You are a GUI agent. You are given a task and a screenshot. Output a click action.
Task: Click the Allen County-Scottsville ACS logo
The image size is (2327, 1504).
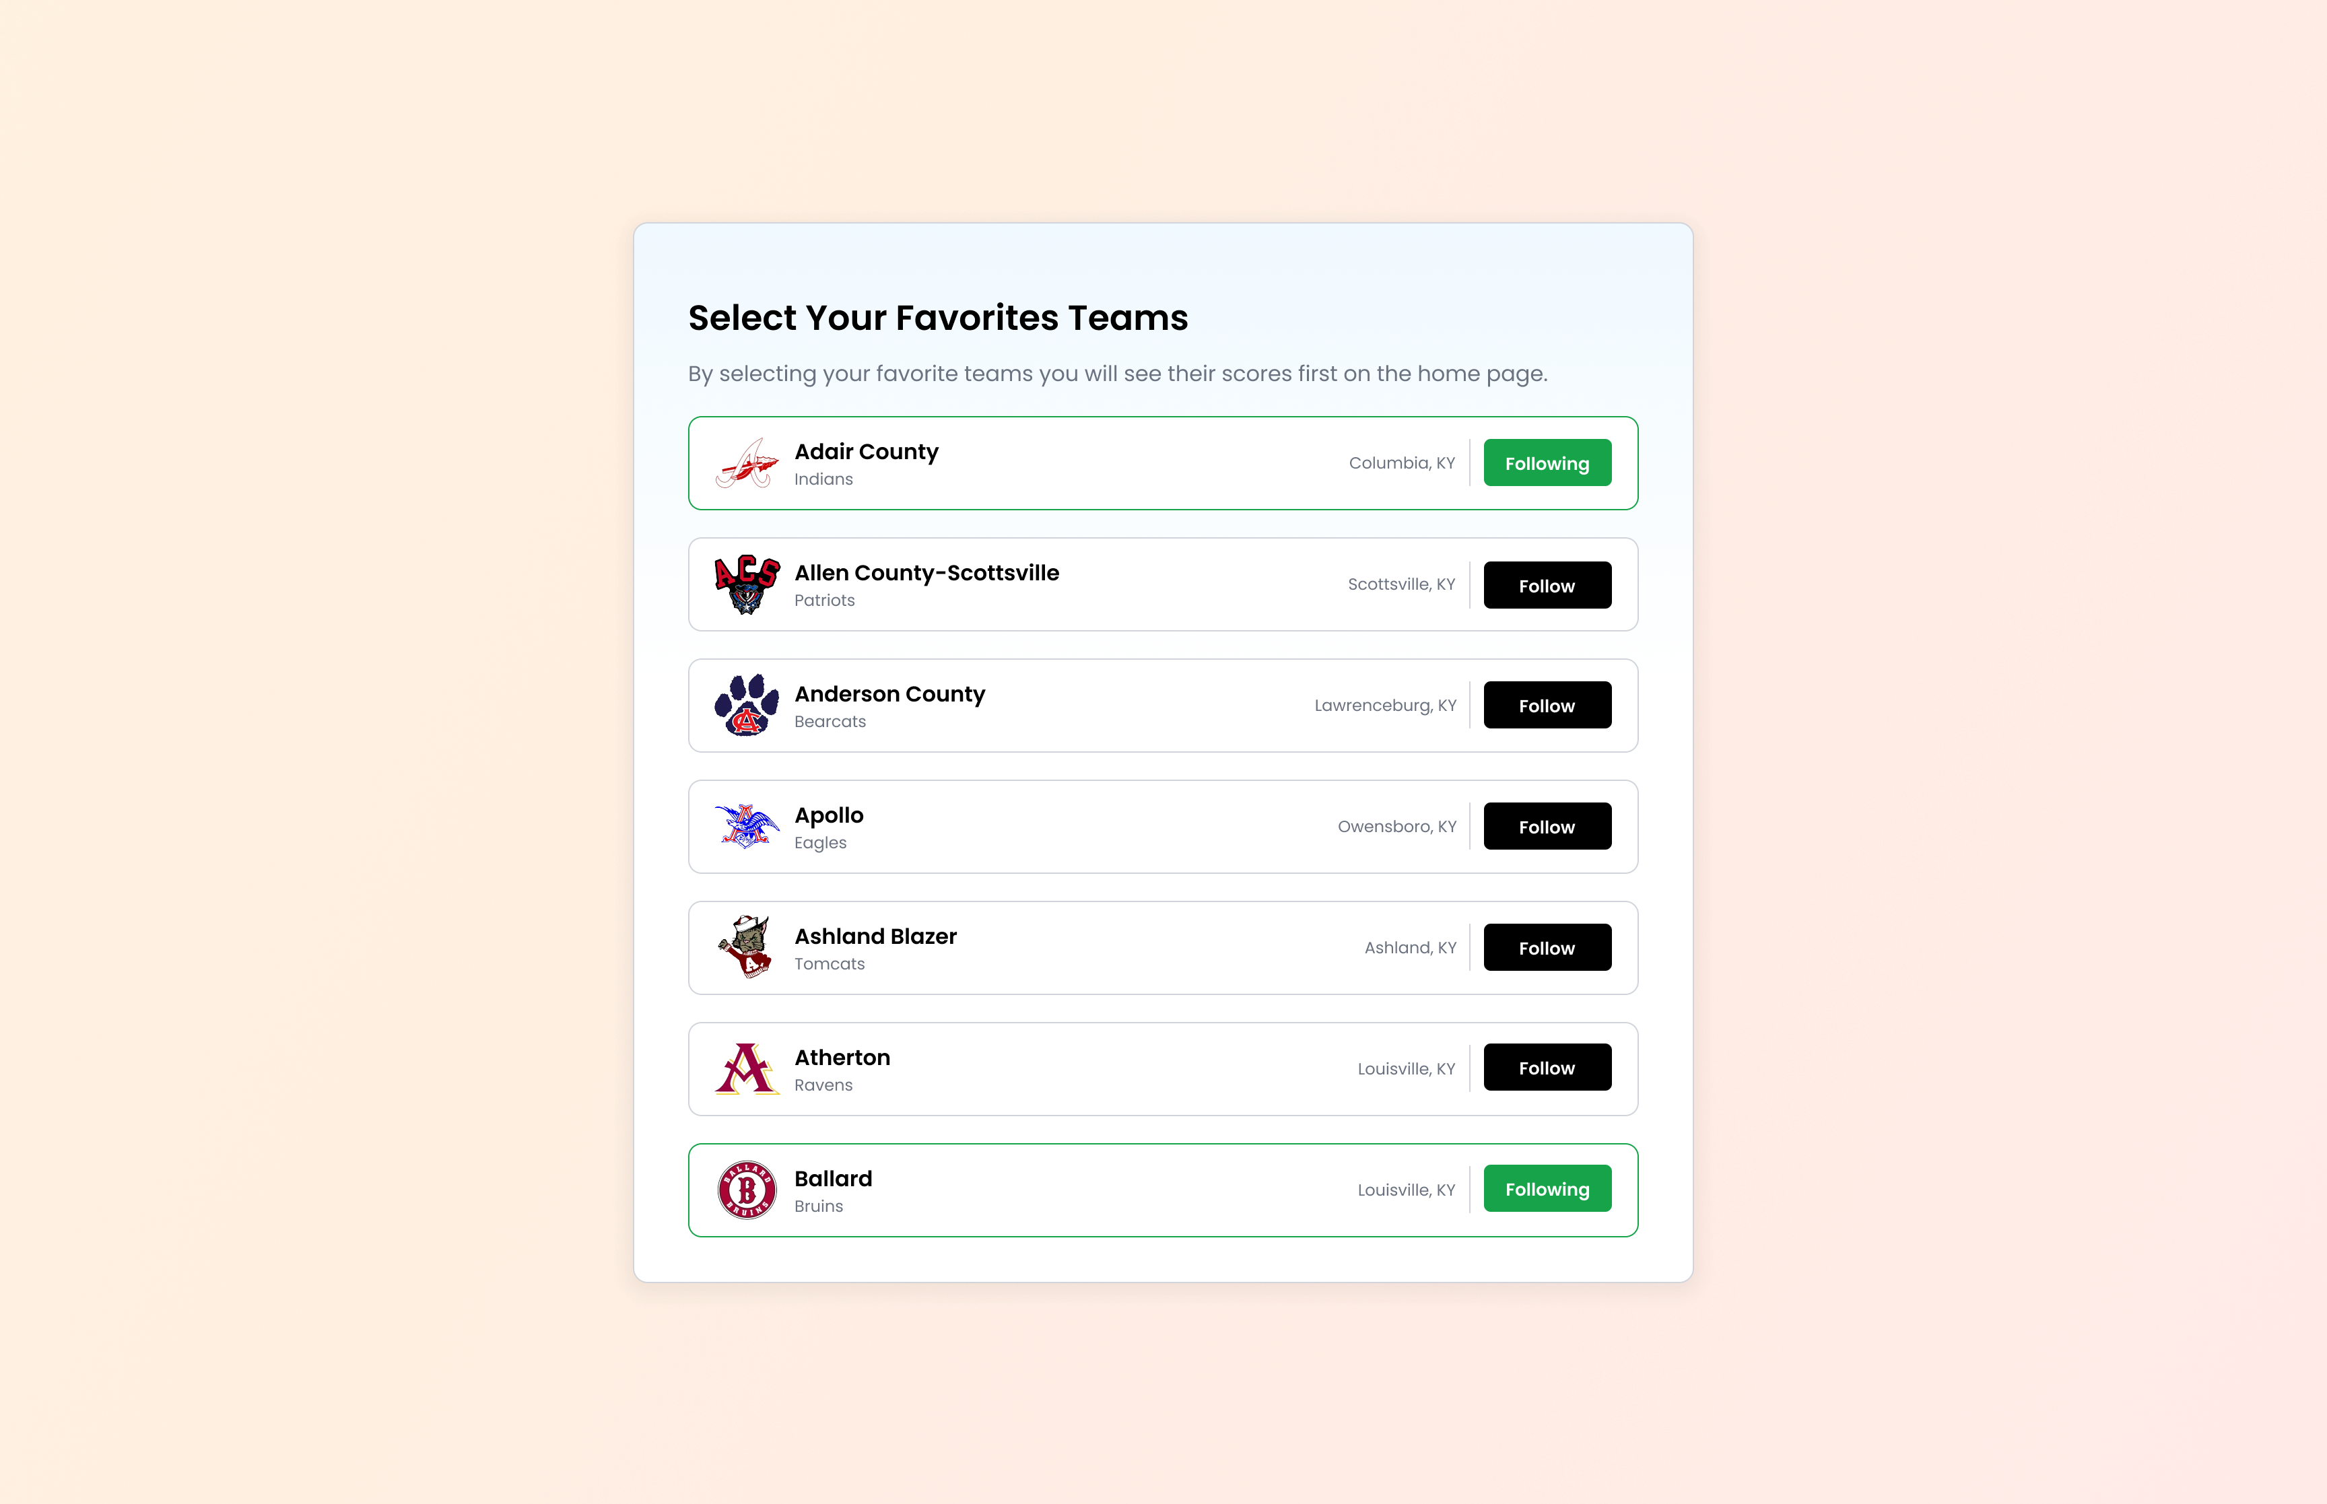coord(746,584)
